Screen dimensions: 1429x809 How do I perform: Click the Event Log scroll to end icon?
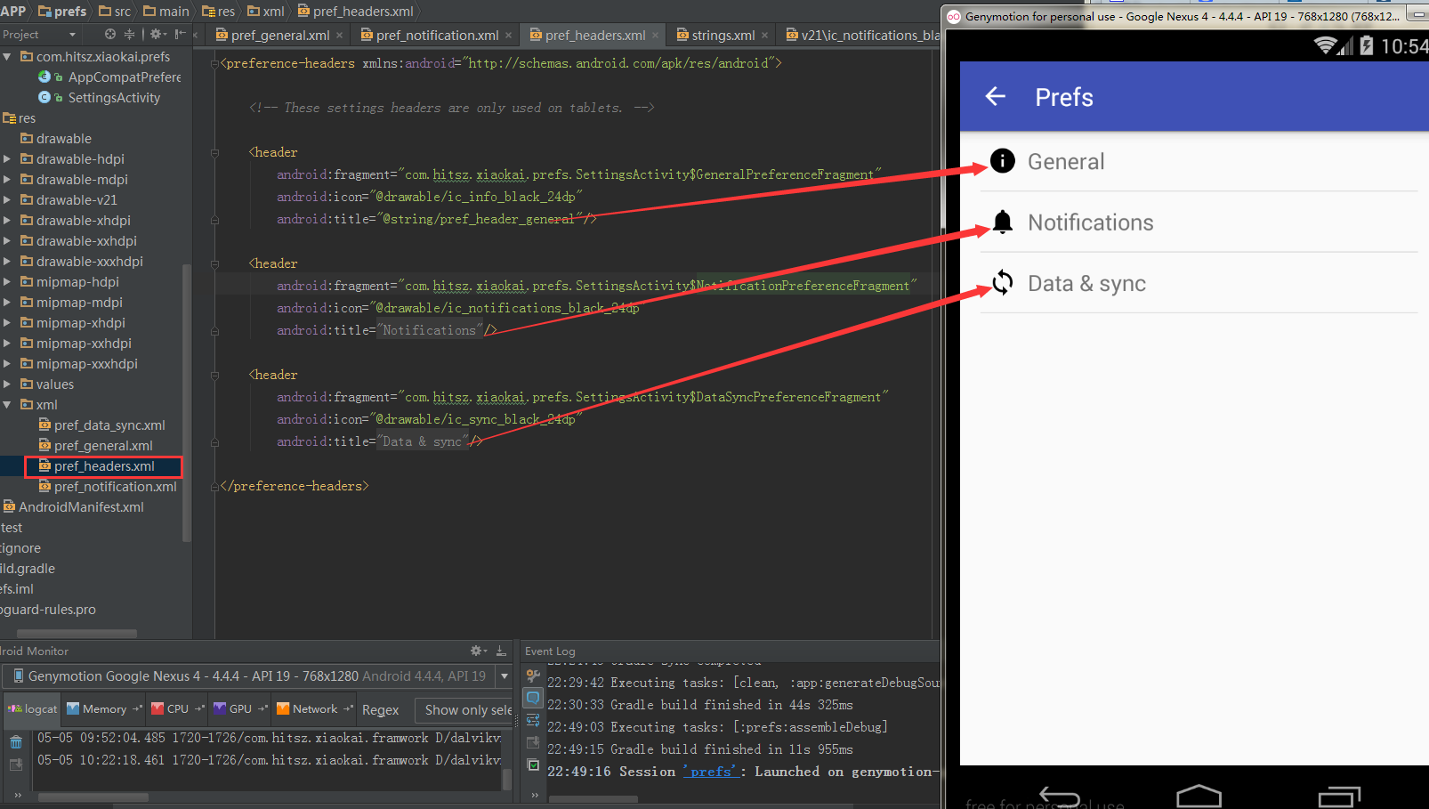(533, 742)
